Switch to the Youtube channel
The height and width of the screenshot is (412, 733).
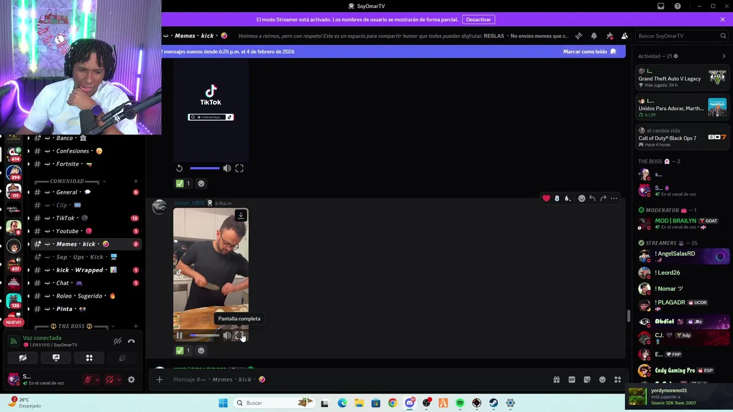[x=86, y=231]
